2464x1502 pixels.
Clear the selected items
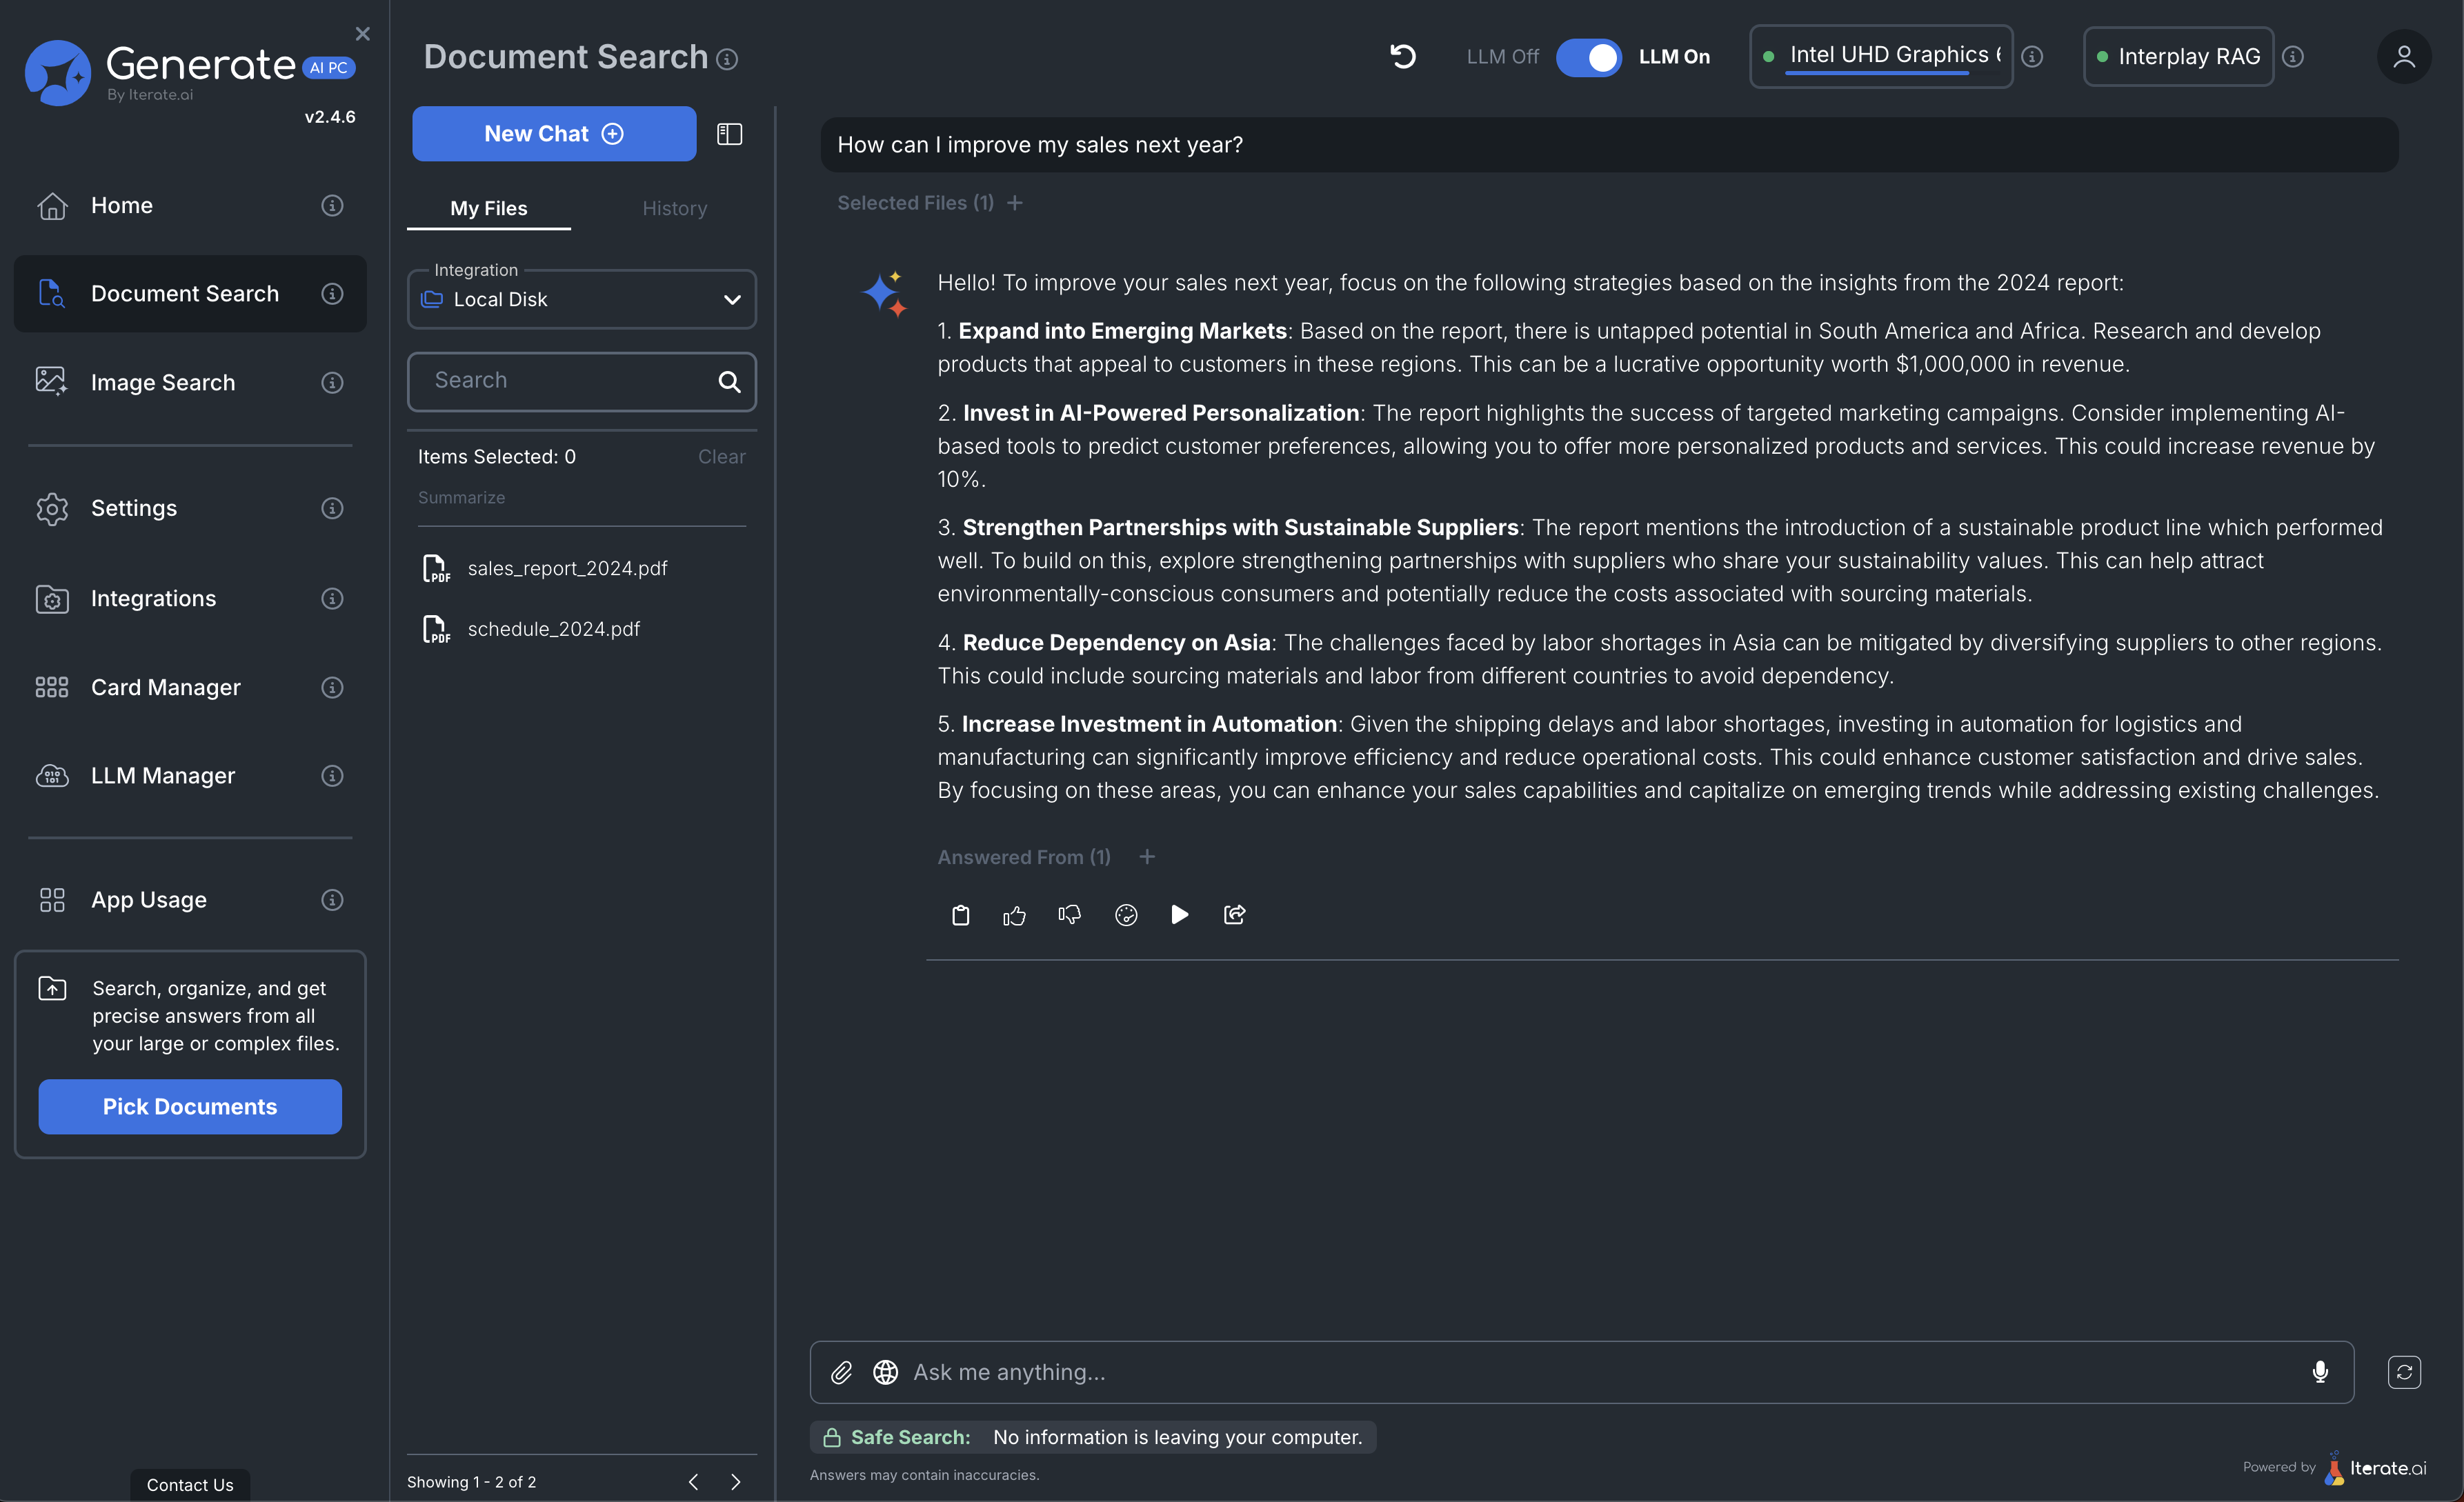721,456
